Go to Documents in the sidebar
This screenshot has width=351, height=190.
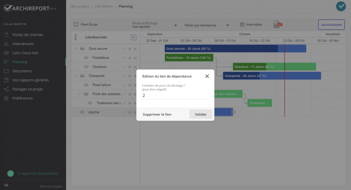[22, 71]
